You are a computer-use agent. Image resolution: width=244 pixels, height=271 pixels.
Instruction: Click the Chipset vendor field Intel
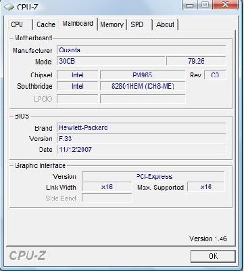[78, 75]
